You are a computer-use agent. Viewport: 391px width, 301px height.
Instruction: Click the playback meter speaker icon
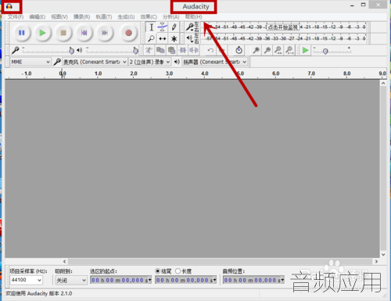(189, 38)
